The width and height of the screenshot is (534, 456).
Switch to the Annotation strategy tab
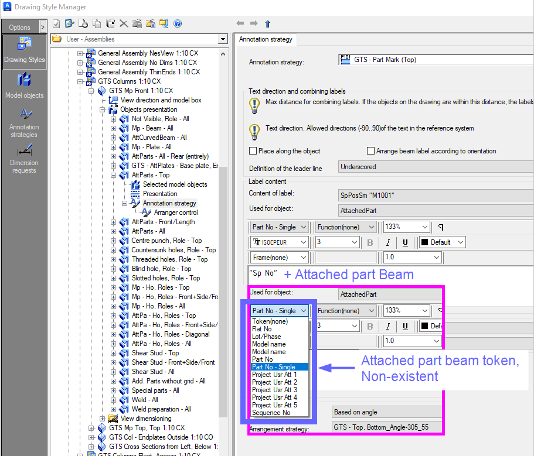click(266, 39)
